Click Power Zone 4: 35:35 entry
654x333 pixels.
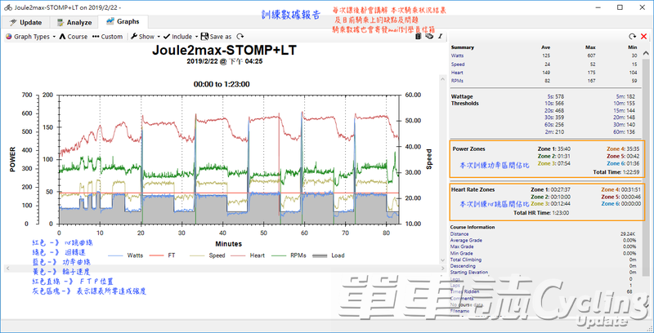pos(624,149)
